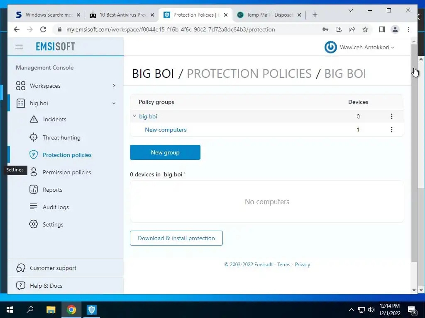Screen dimensions: 425x318
Task: Open Audit logs page
Action: [x=56, y=207]
